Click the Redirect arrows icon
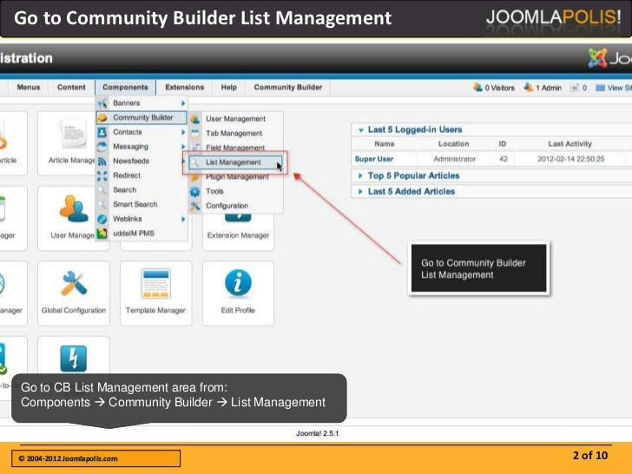Viewport: 632px width, 474px height. click(x=102, y=175)
